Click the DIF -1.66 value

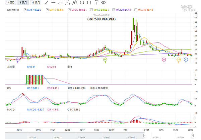click(53, 110)
